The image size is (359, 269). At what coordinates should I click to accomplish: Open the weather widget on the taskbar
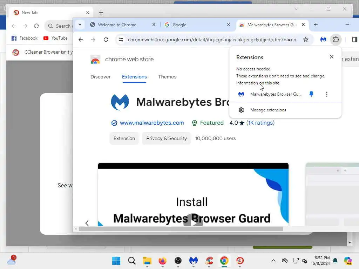(x=12, y=260)
